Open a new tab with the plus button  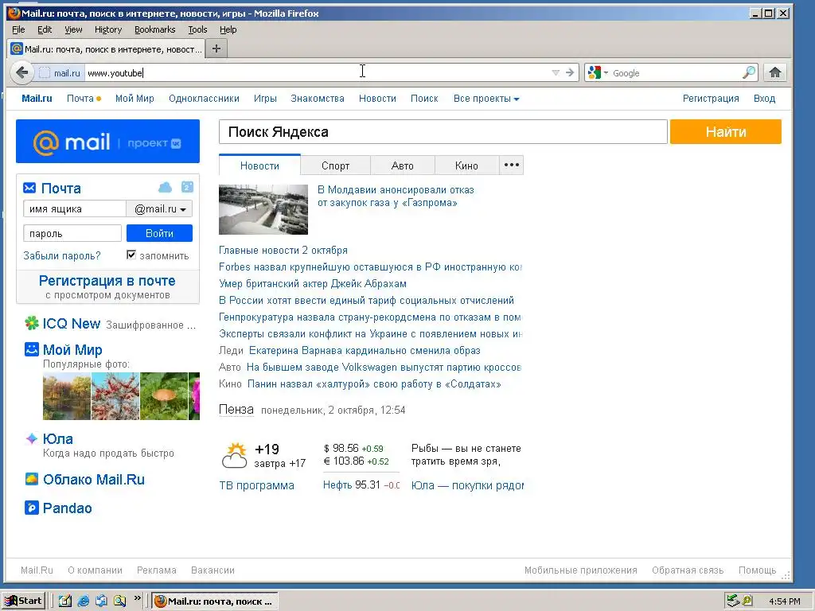(x=216, y=49)
